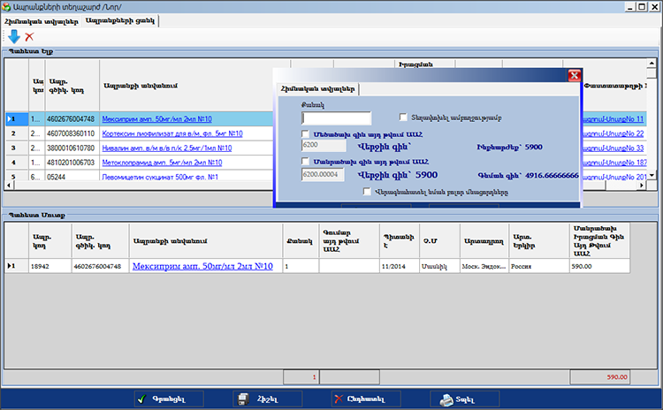This screenshot has height=410, width=663.
Task: Close the quantity popup with red X
Action: [x=573, y=76]
